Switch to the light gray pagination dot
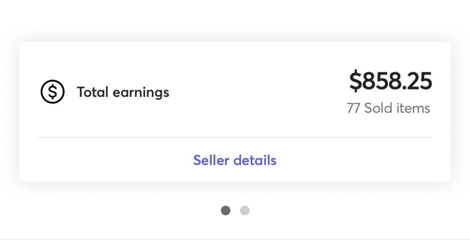 tap(245, 211)
